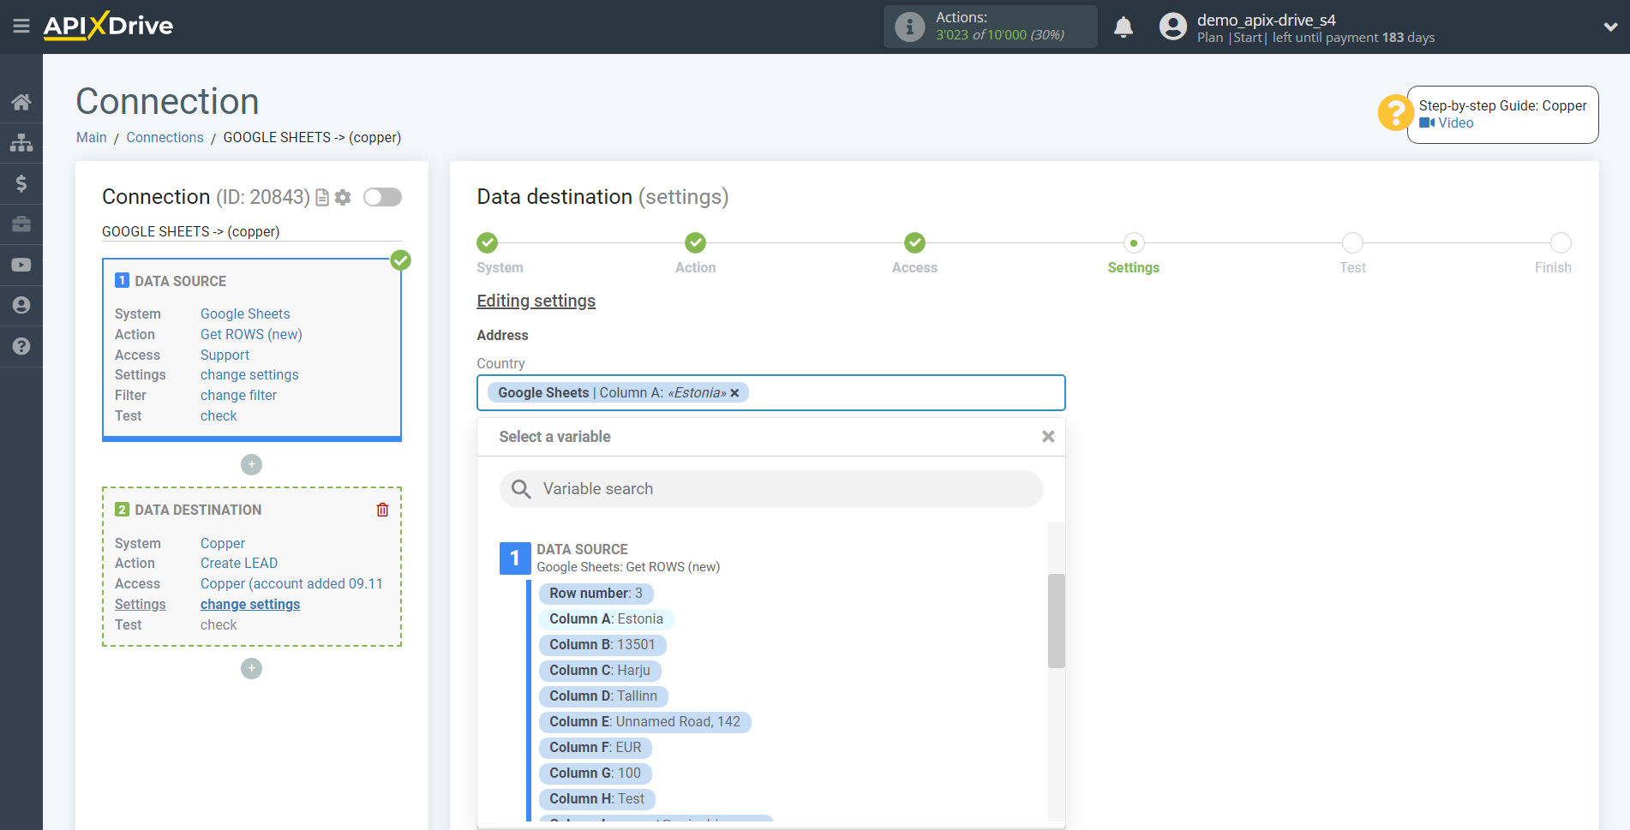Image resolution: width=1630 pixels, height=830 pixels.
Task: Open the billing dollar sidebar icon
Action: coord(21,183)
